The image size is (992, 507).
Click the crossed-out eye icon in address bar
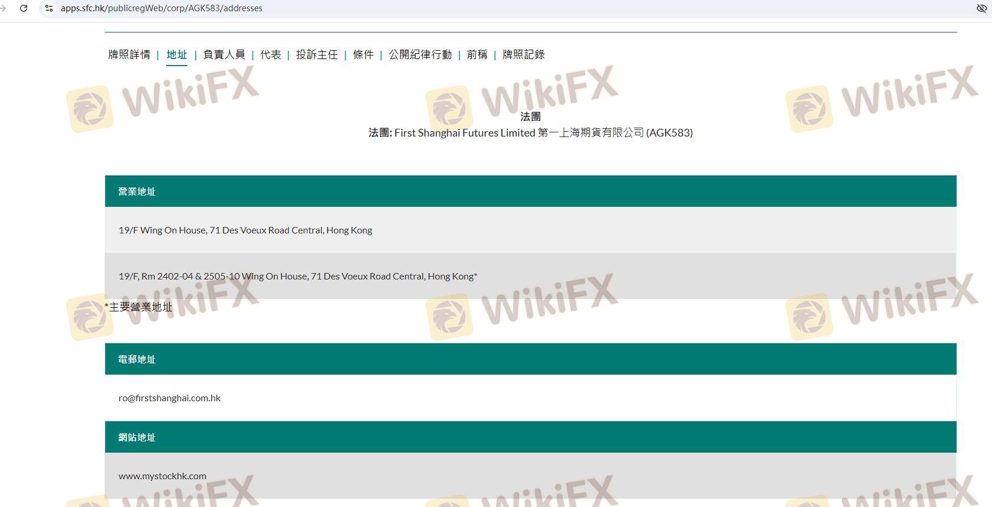(x=981, y=8)
